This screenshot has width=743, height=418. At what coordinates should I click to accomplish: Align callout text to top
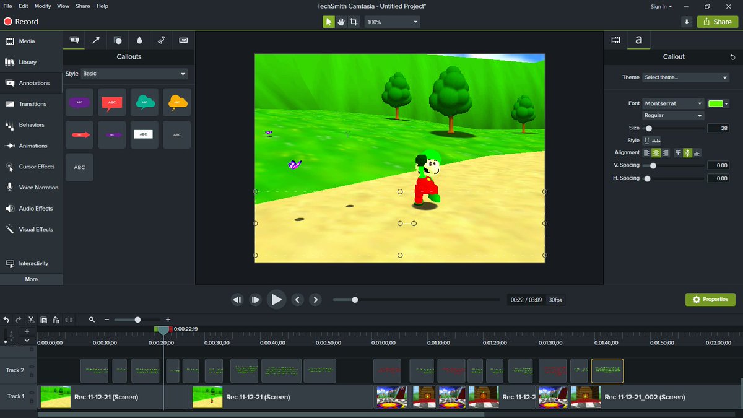click(x=678, y=153)
